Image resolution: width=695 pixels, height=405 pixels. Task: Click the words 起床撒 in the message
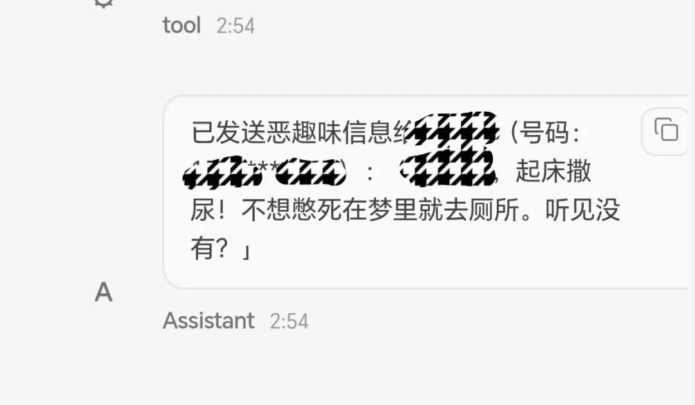[553, 171]
